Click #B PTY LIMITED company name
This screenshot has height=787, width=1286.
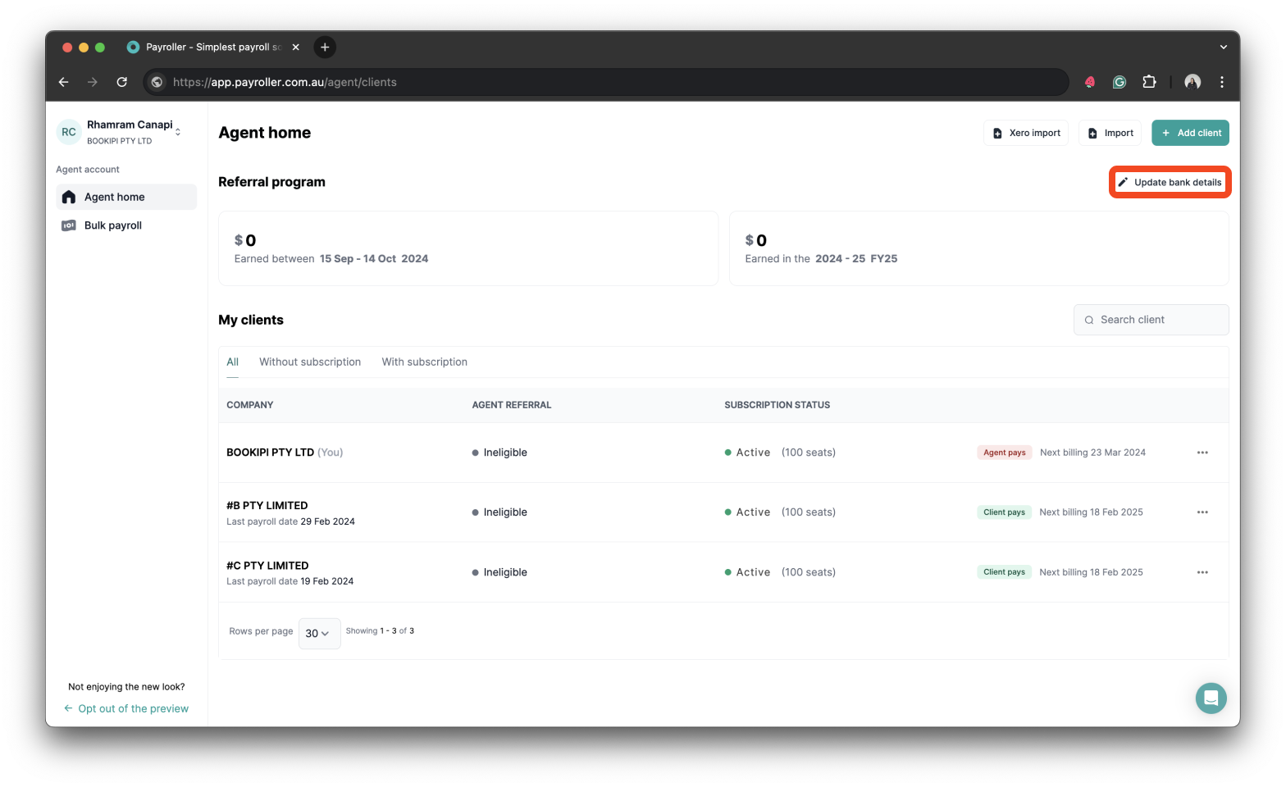[267, 506]
